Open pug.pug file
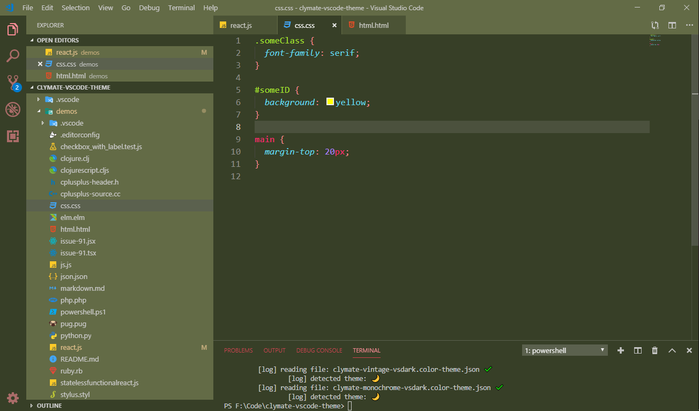This screenshot has height=411, width=699. (x=120, y=324)
